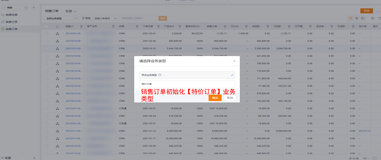Screen dimensions: 381x160
Task: Focus the sidebar search box
Action: pyautogui.click(x=15, y=8)
